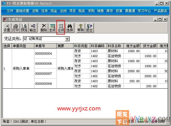Click the 200.00 debit amount cell
Screen dimensions: 171x126
[x=132, y=81]
